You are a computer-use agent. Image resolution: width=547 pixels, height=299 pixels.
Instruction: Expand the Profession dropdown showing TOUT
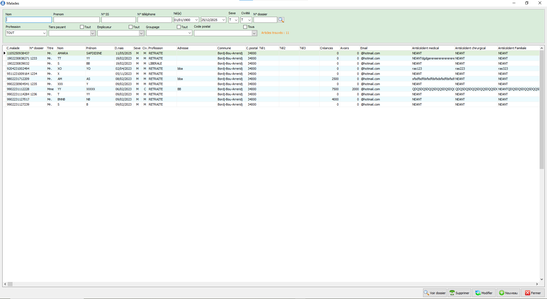[44, 33]
